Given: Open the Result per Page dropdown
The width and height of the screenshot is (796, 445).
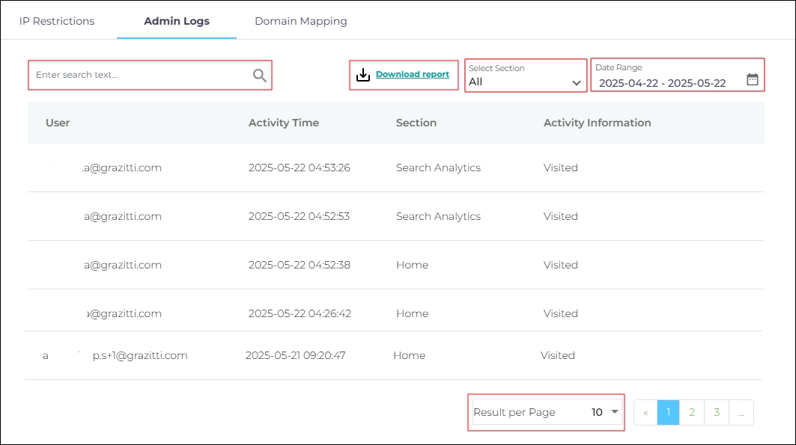Looking at the screenshot, I should point(546,412).
